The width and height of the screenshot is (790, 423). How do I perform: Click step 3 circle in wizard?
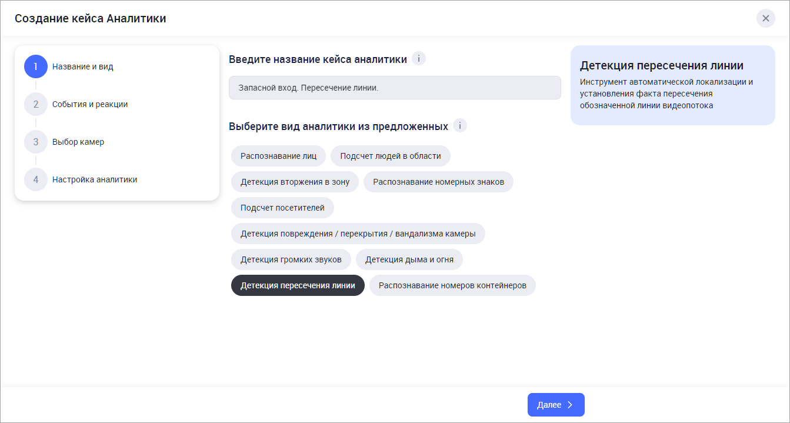coord(36,142)
